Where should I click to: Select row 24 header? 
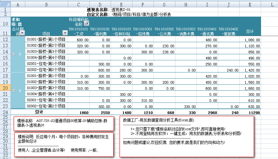click(x=5, y=112)
